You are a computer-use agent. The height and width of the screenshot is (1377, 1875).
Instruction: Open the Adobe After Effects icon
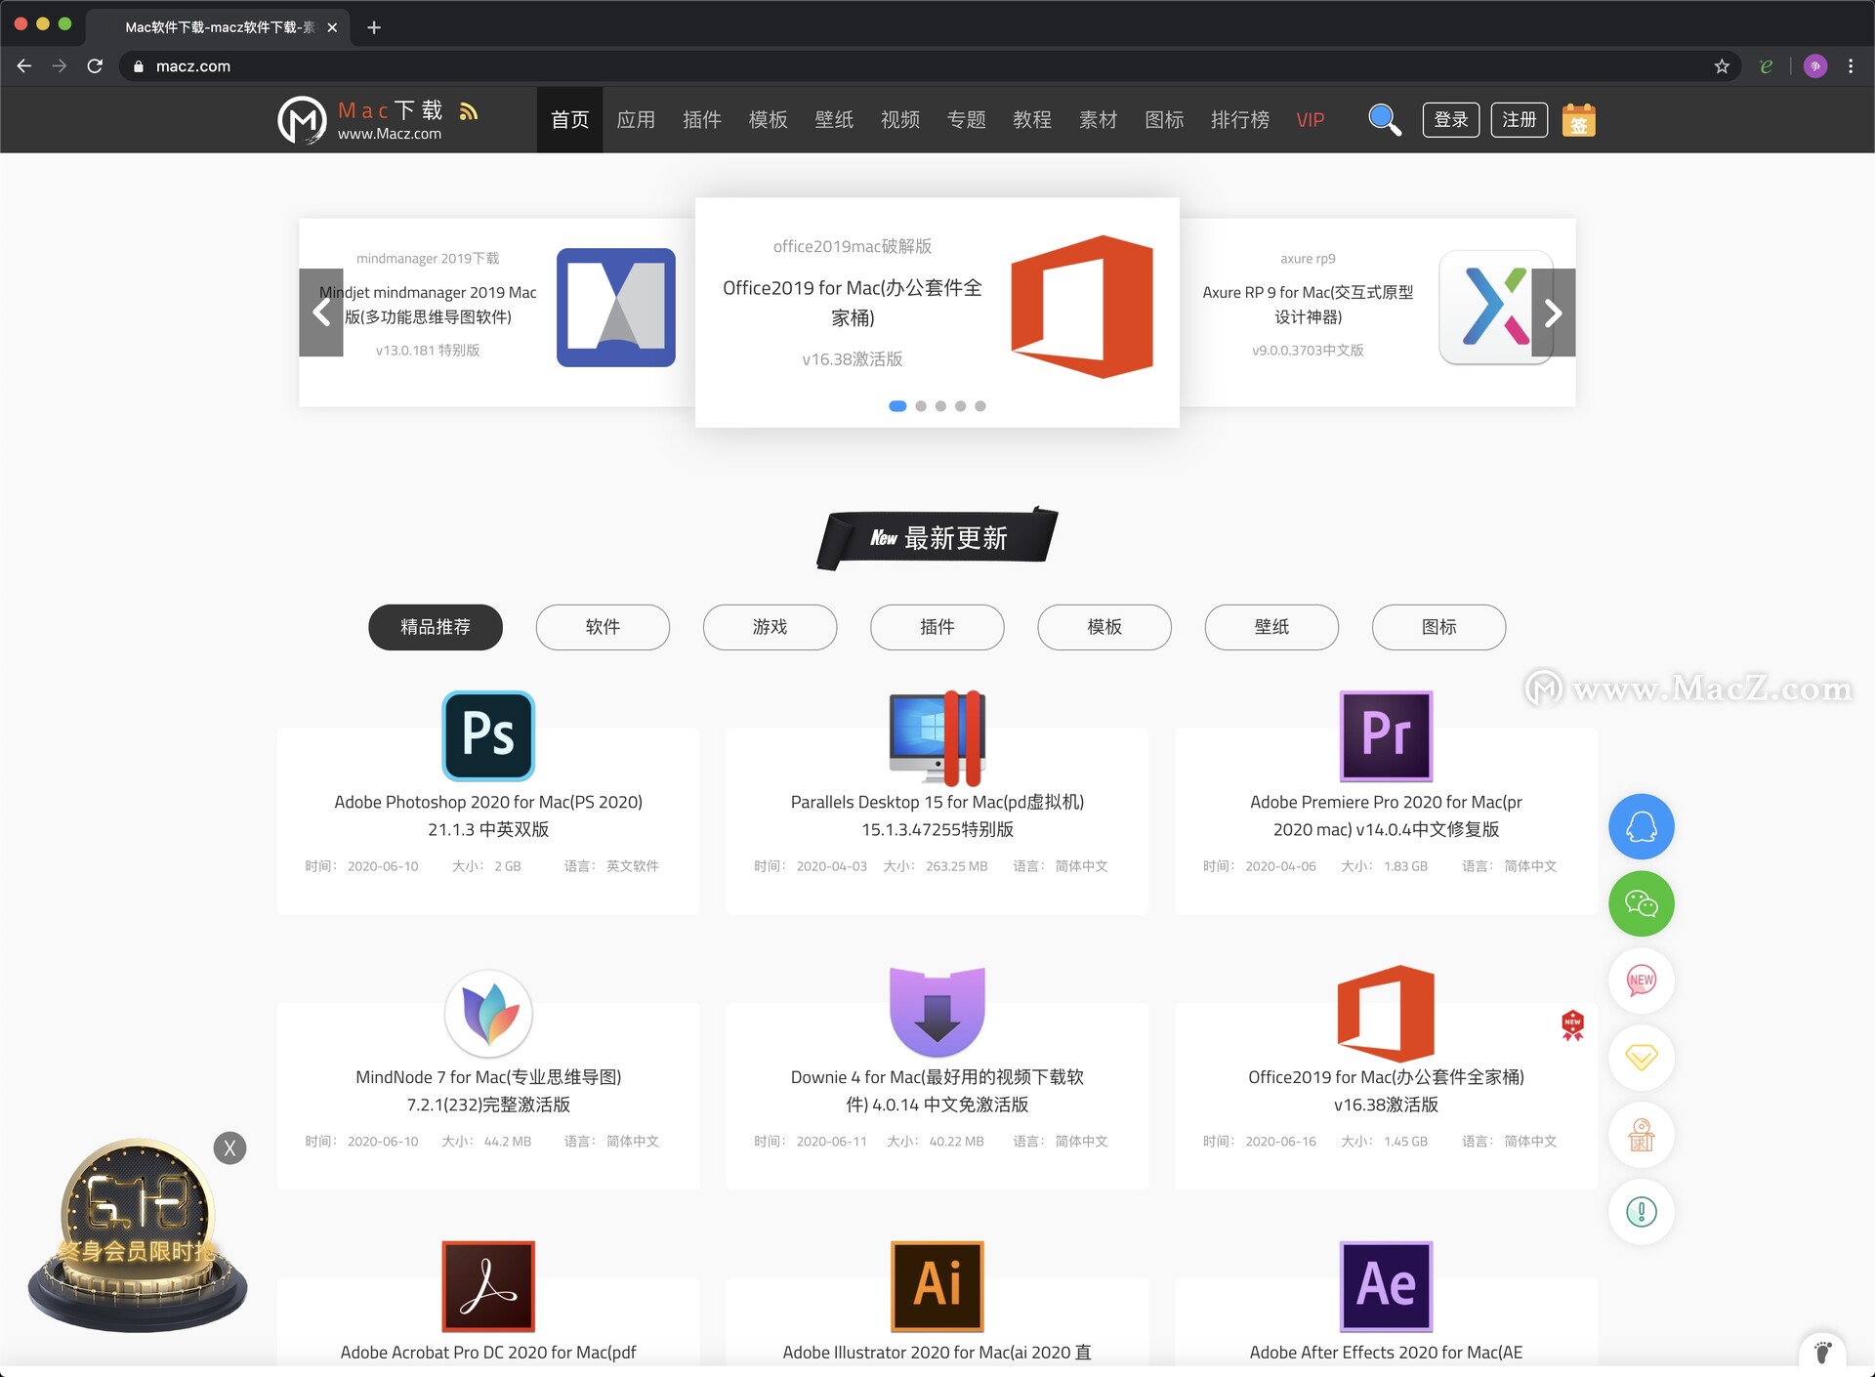1386,1286
